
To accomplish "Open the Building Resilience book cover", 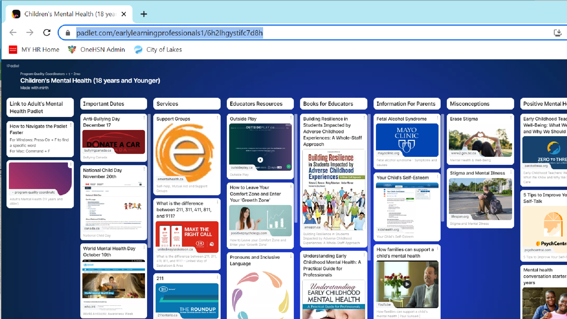I will [x=334, y=189].
